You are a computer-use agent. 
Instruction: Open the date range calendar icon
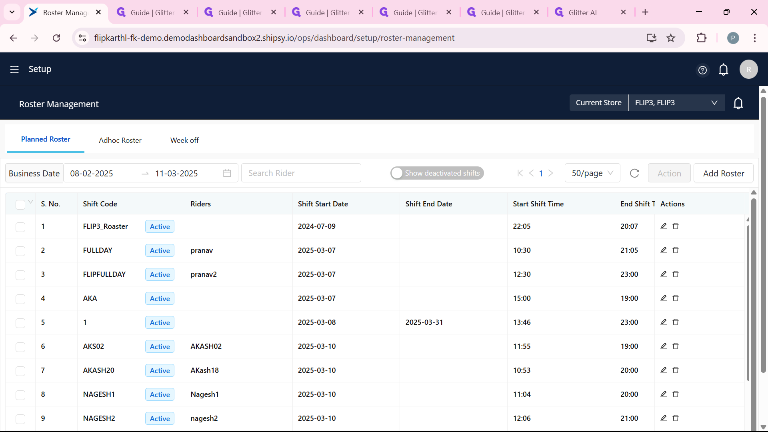pyautogui.click(x=227, y=173)
